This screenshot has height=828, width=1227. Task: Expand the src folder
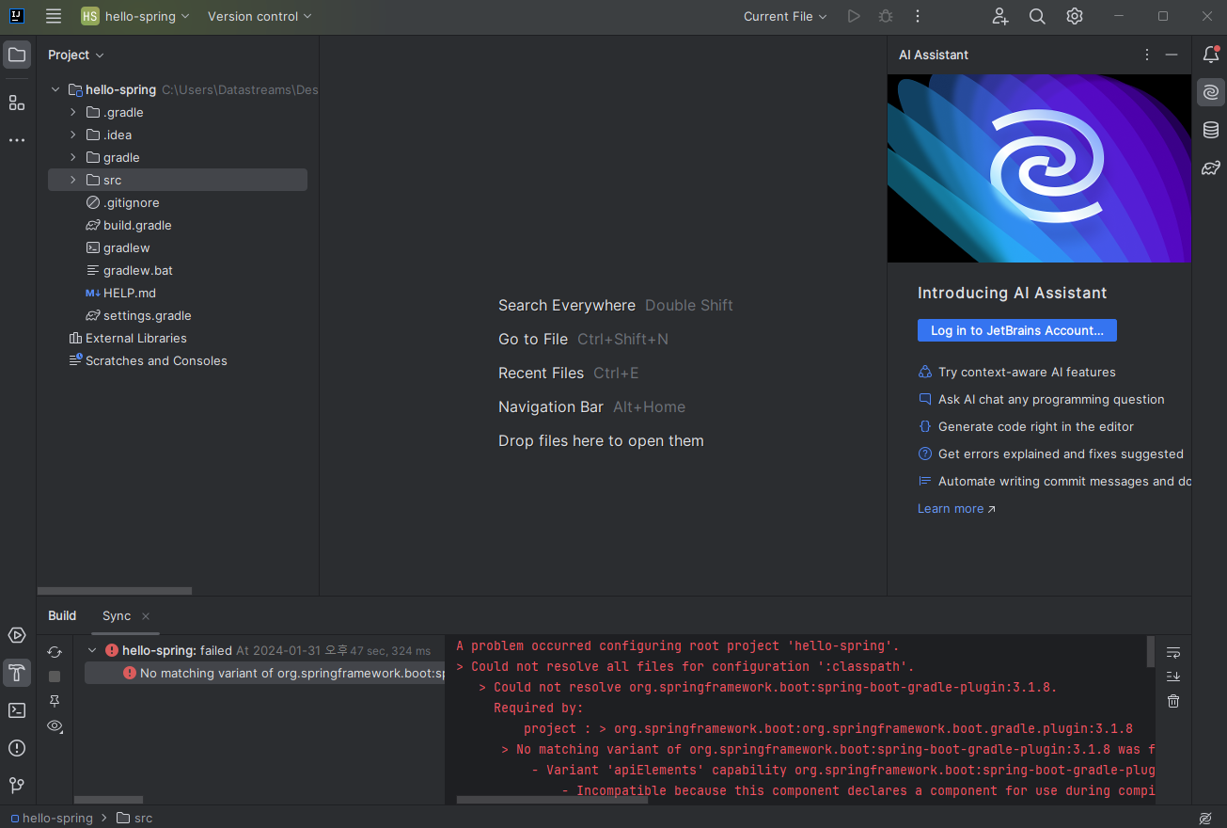coord(72,180)
